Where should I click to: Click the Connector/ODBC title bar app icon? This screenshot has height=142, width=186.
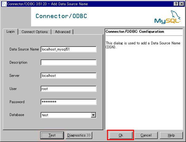click(x=4, y=4)
